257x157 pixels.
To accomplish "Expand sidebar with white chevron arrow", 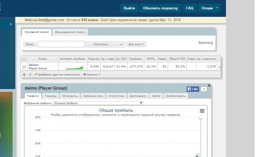I will pos(11,24).
